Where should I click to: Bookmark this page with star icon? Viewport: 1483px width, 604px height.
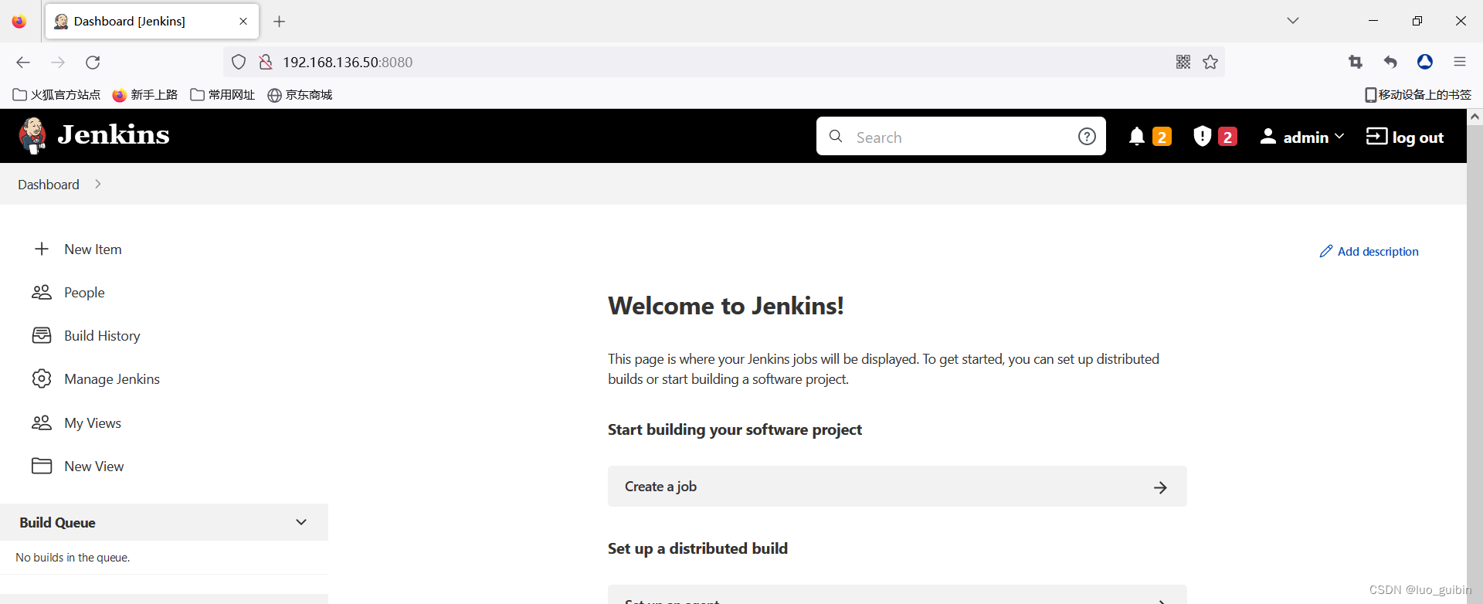pyautogui.click(x=1210, y=62)
